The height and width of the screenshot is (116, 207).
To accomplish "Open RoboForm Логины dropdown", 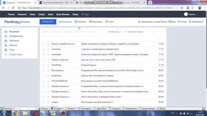I will (44, 109).
